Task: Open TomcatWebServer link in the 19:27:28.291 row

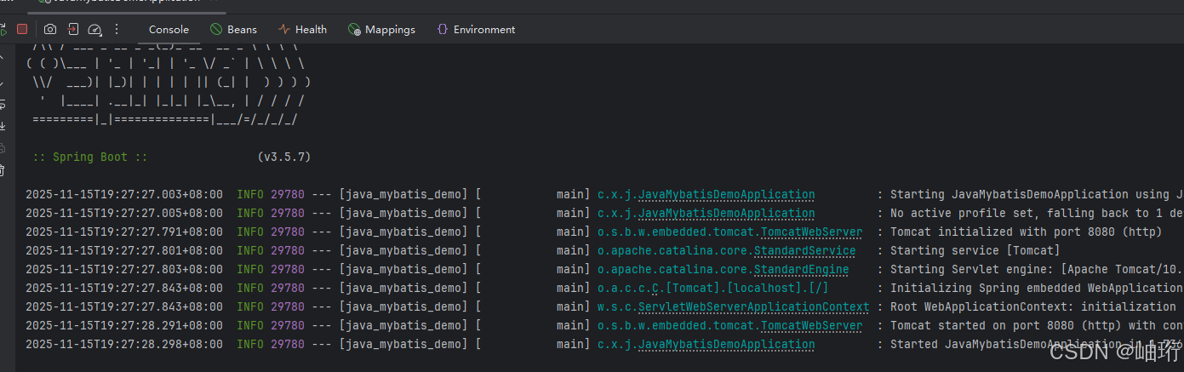Action: [811, 325]
